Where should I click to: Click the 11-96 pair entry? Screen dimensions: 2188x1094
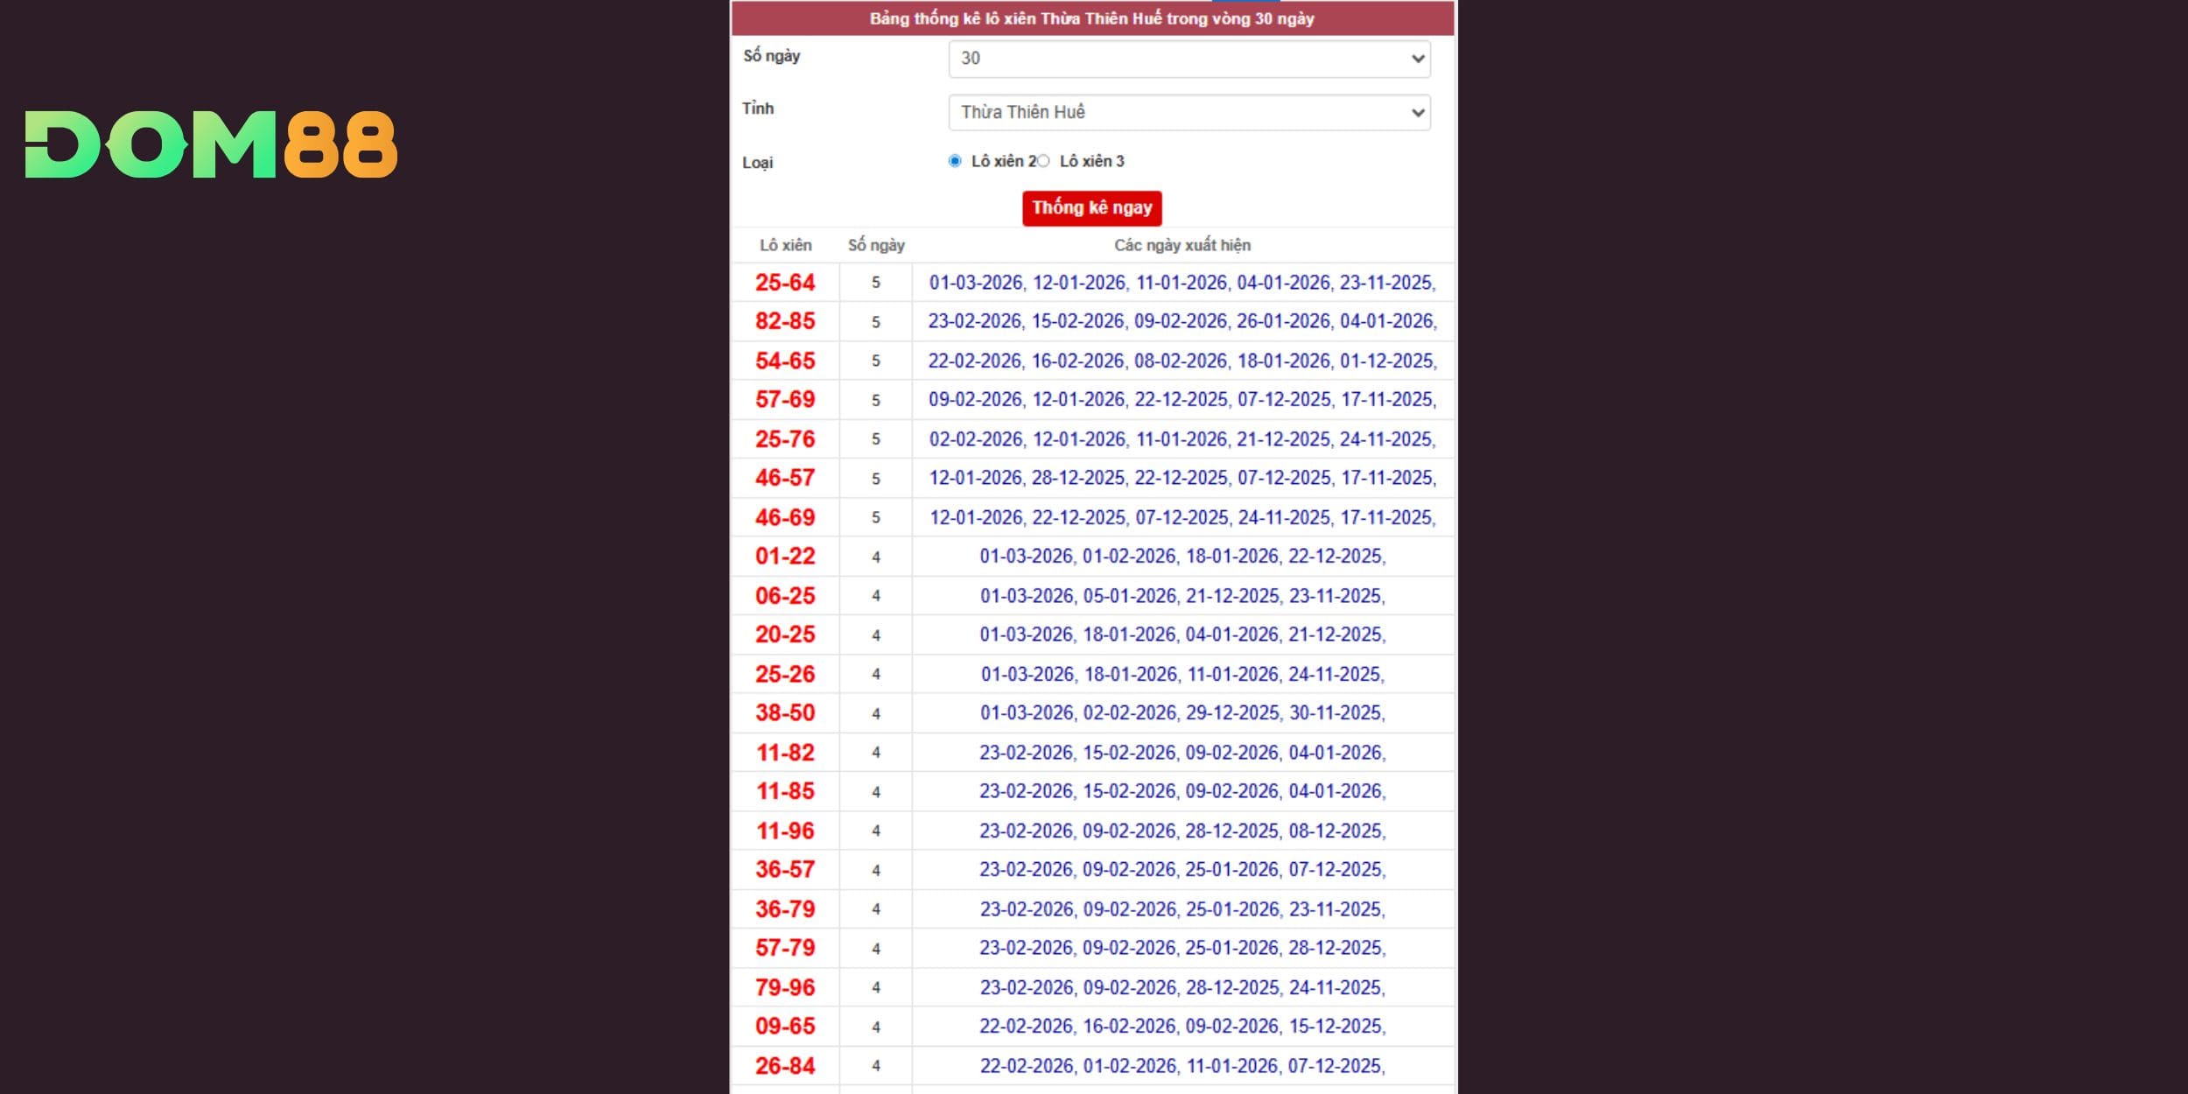point(785,831)
